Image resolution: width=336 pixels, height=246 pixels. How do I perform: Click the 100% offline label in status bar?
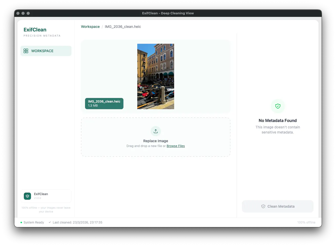(x=306, y=222)
